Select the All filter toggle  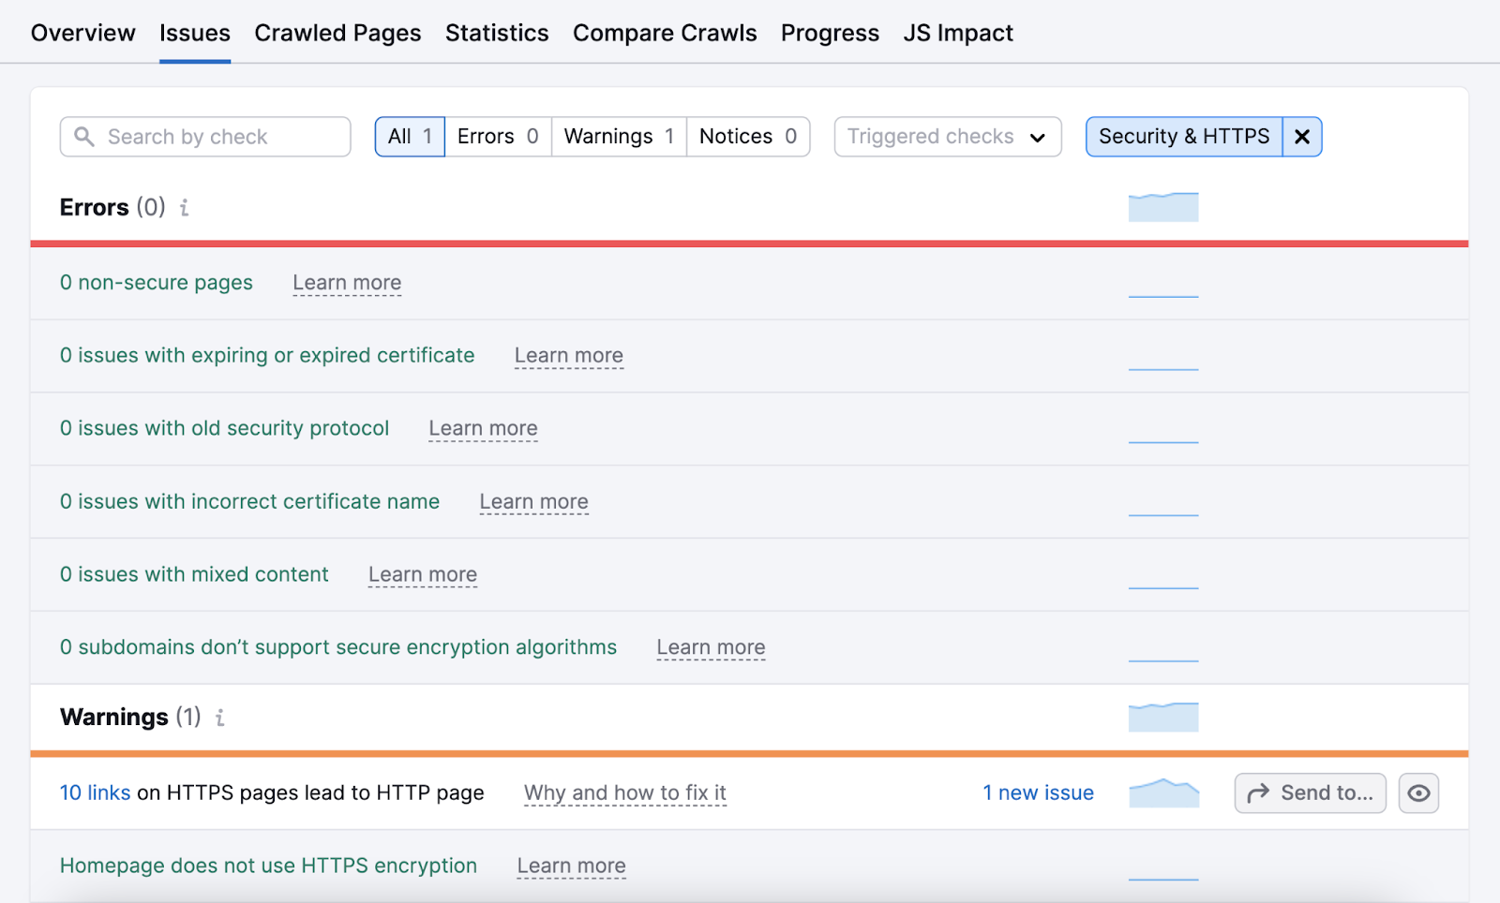point(410,137)
